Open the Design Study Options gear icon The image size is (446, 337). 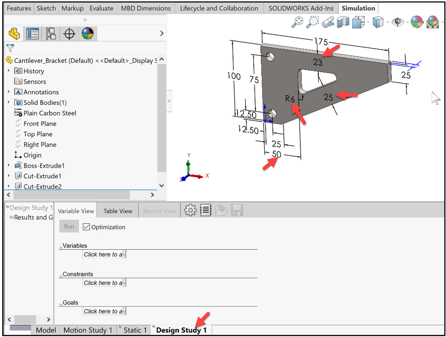pyautogui.click(x=190, y=210)
